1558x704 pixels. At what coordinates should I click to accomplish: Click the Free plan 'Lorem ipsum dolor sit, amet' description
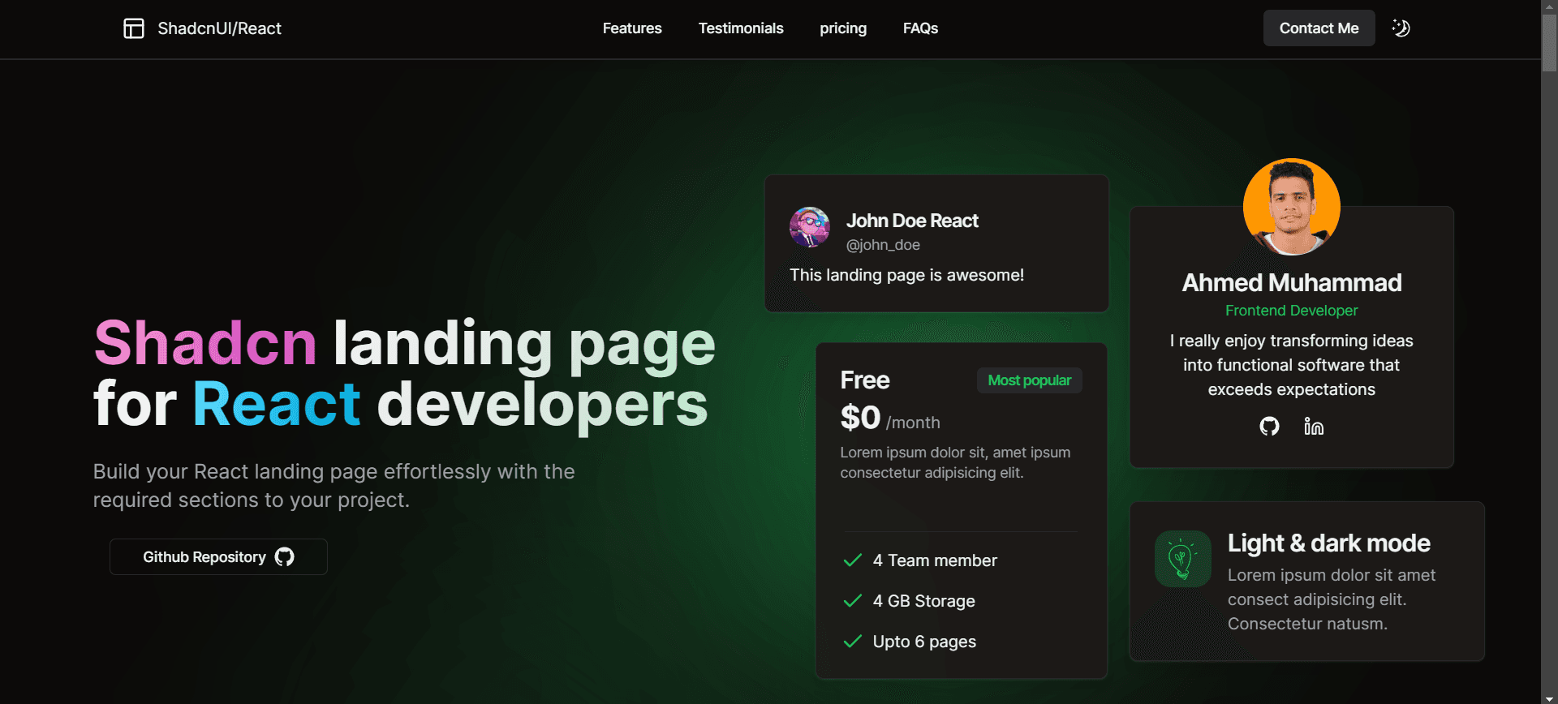point(955,462)
